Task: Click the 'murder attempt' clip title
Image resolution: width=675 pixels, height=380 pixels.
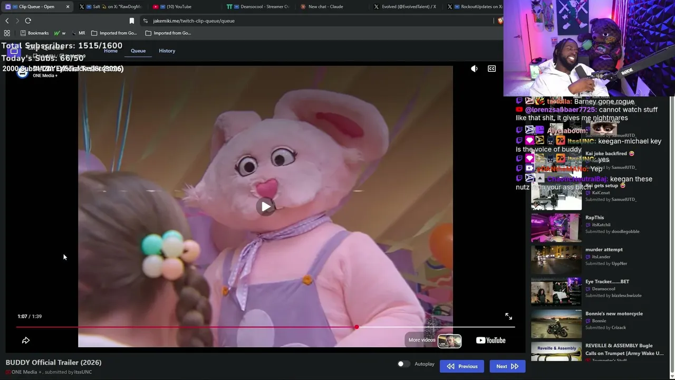Action: click(x=604, y=250)
